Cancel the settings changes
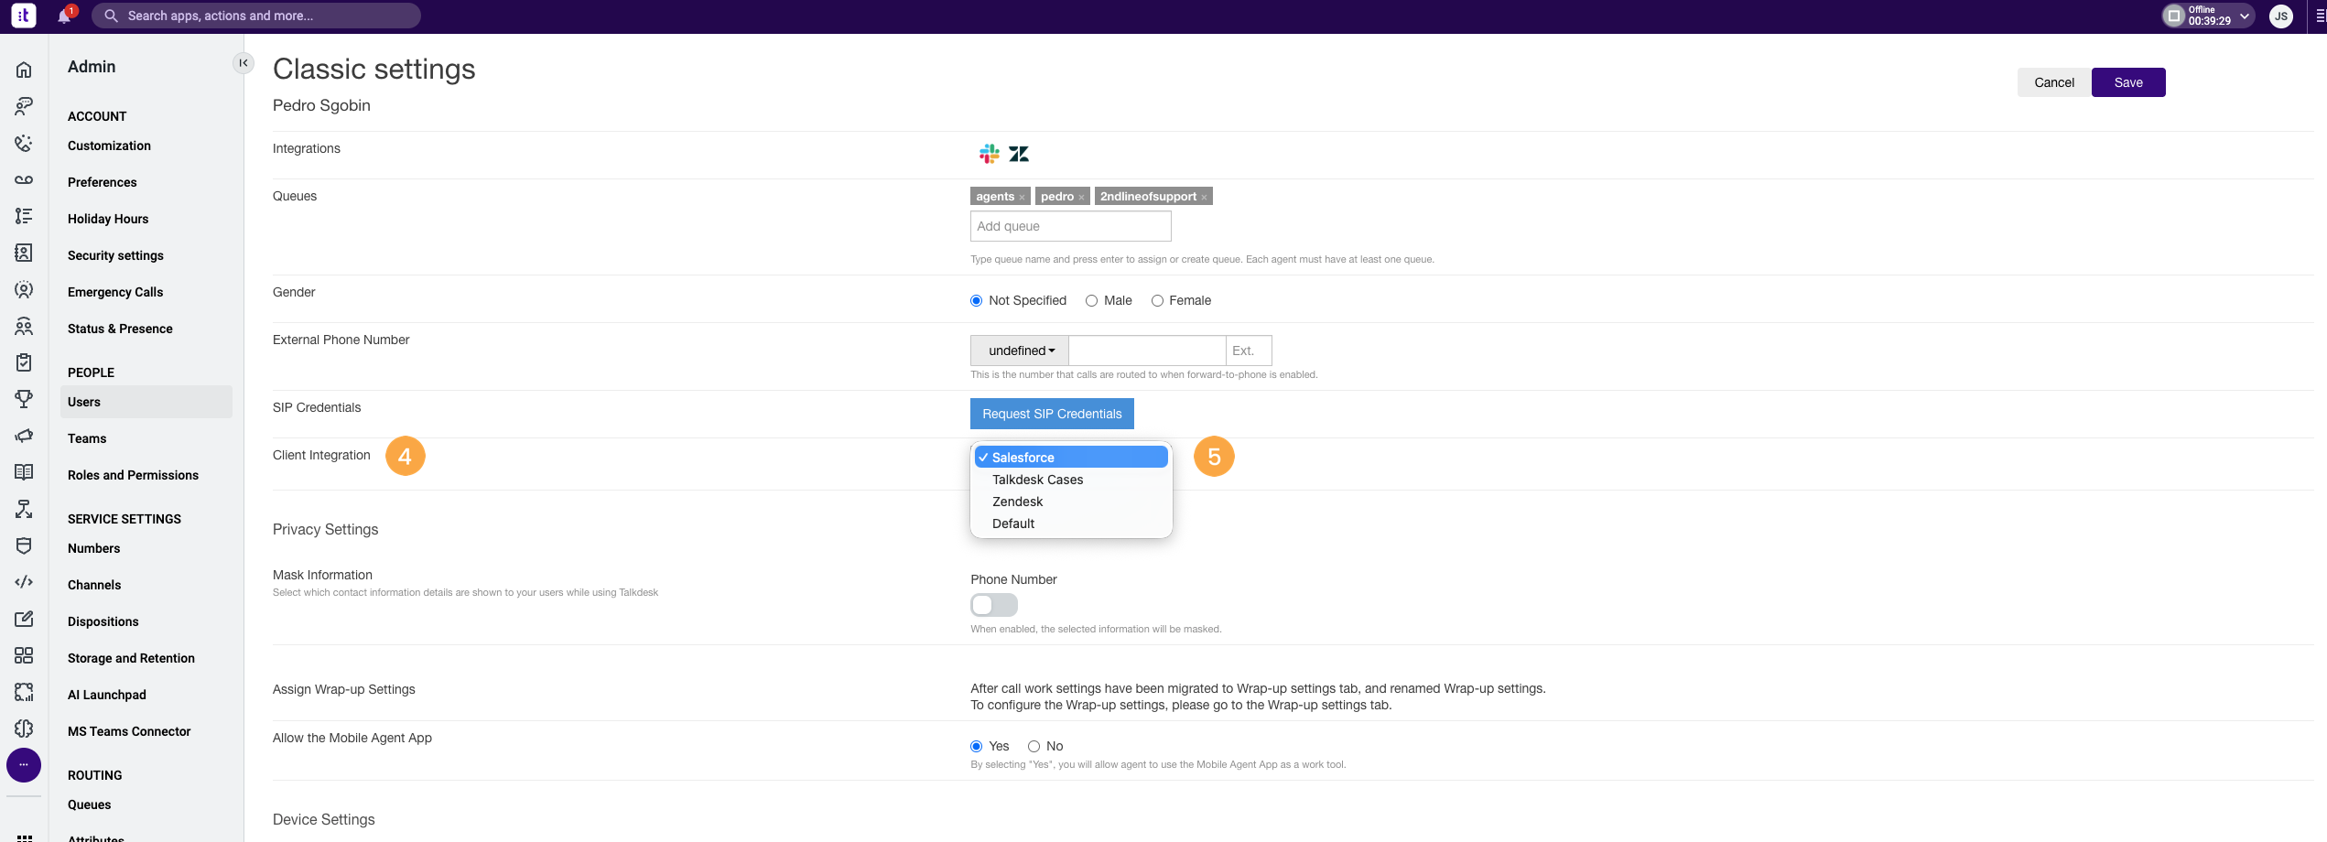 coord(2054,82)
